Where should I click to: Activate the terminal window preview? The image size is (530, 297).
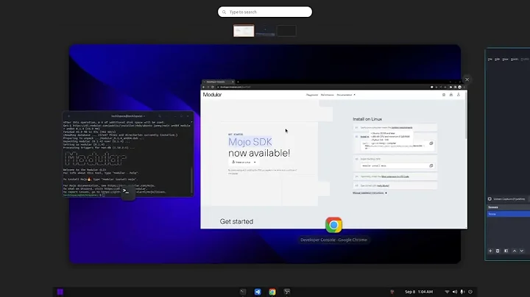pos(128,154)
